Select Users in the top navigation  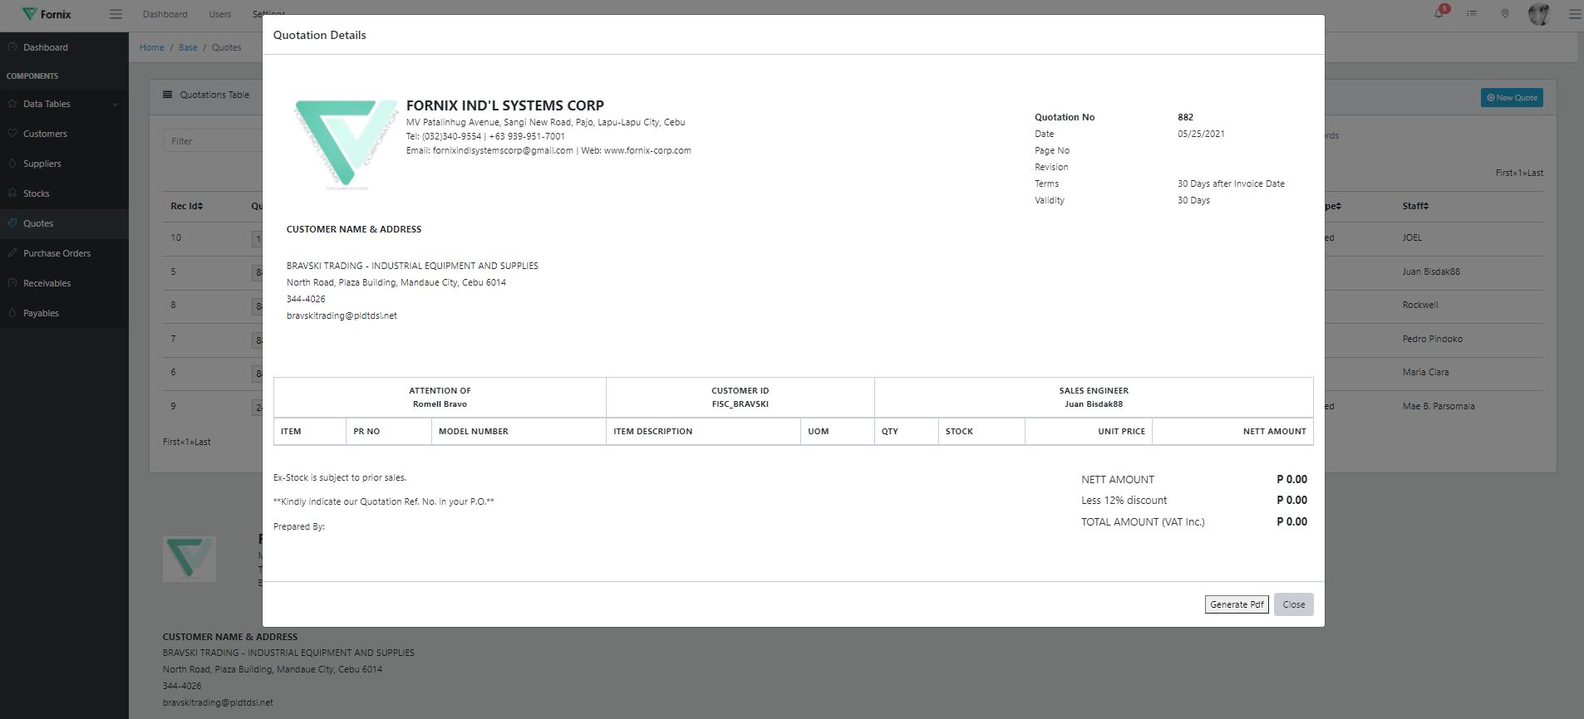tap(220, 14)
